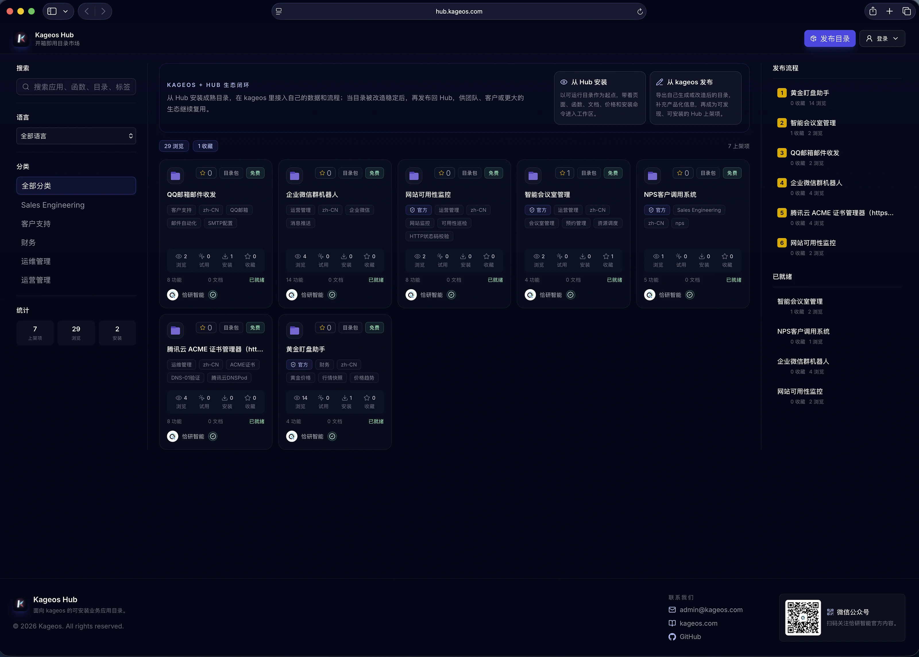The image size is (919, 657).
Task: Click the Kageos Hub logo in header
Action: click(22, 38)
